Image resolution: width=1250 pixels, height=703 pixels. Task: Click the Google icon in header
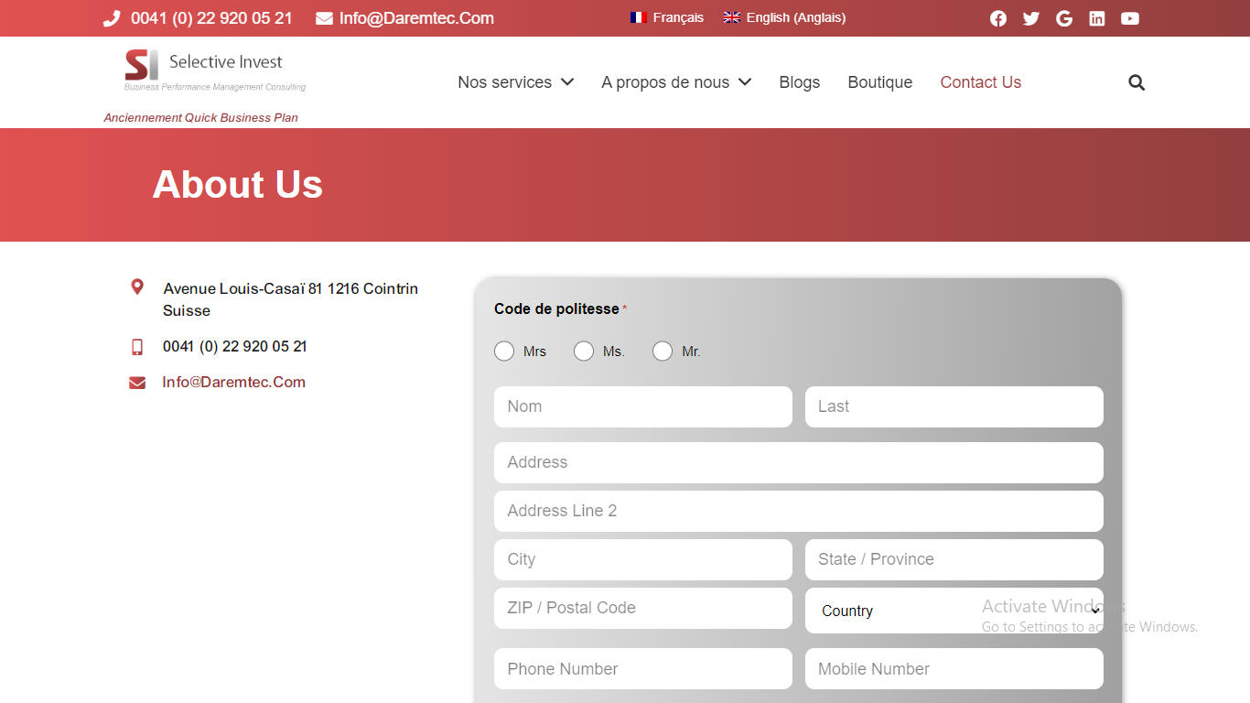coord(1064,18)
